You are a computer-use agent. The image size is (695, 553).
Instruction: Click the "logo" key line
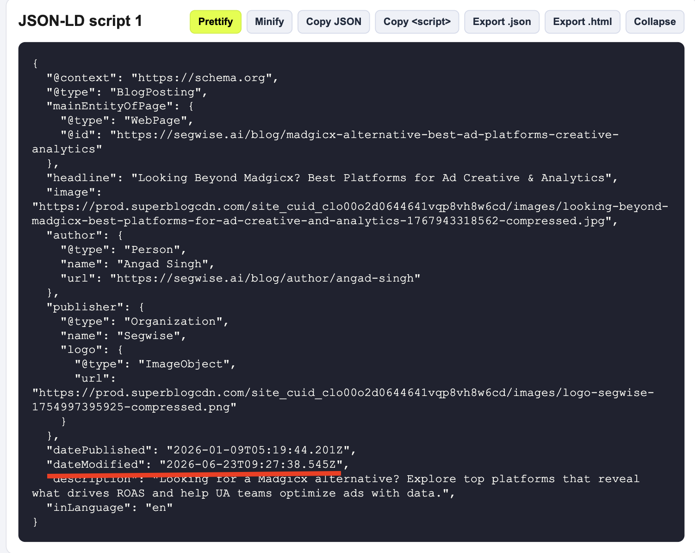click(x=92, y=351)
